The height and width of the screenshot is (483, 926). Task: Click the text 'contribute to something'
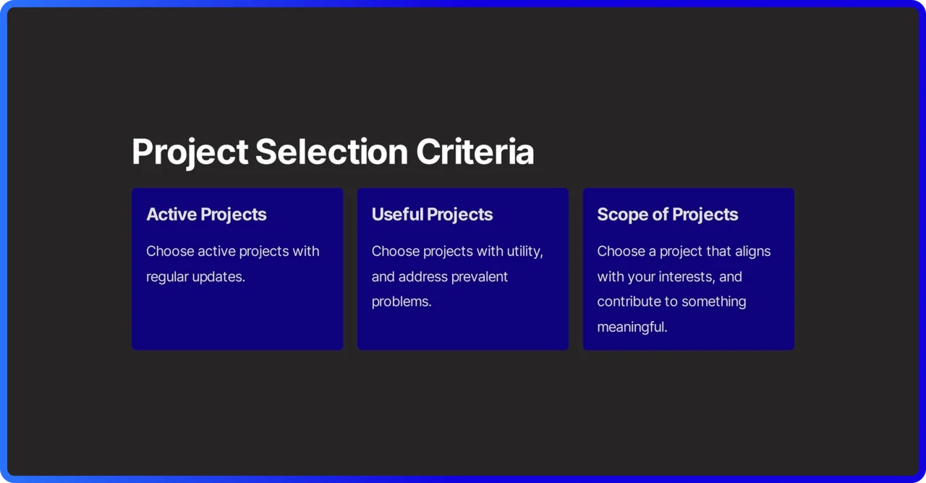point(671,302)
